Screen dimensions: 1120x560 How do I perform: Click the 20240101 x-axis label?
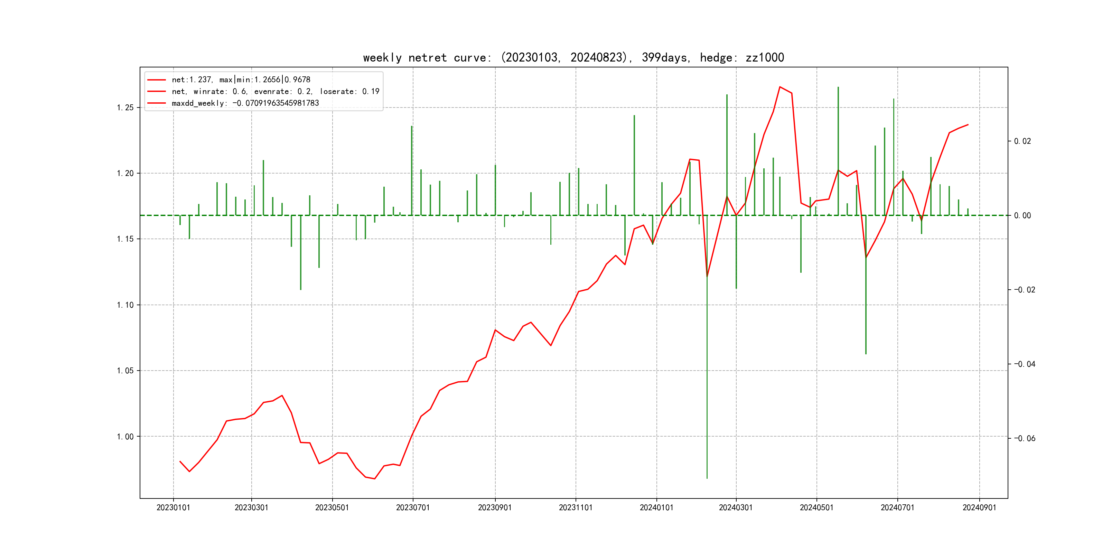coord(656,507)
